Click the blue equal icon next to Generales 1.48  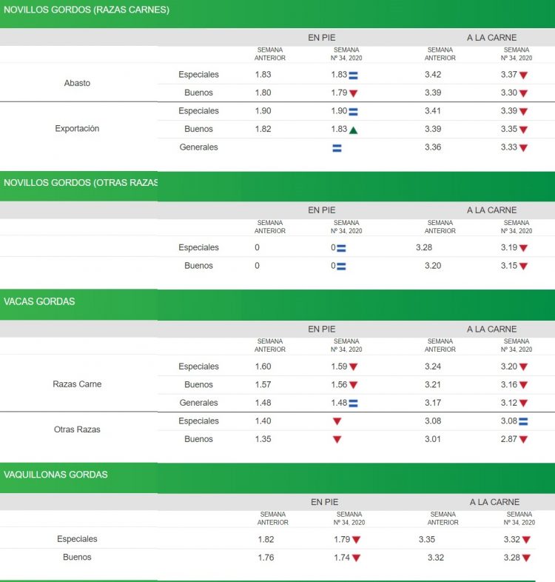[353, 404]
